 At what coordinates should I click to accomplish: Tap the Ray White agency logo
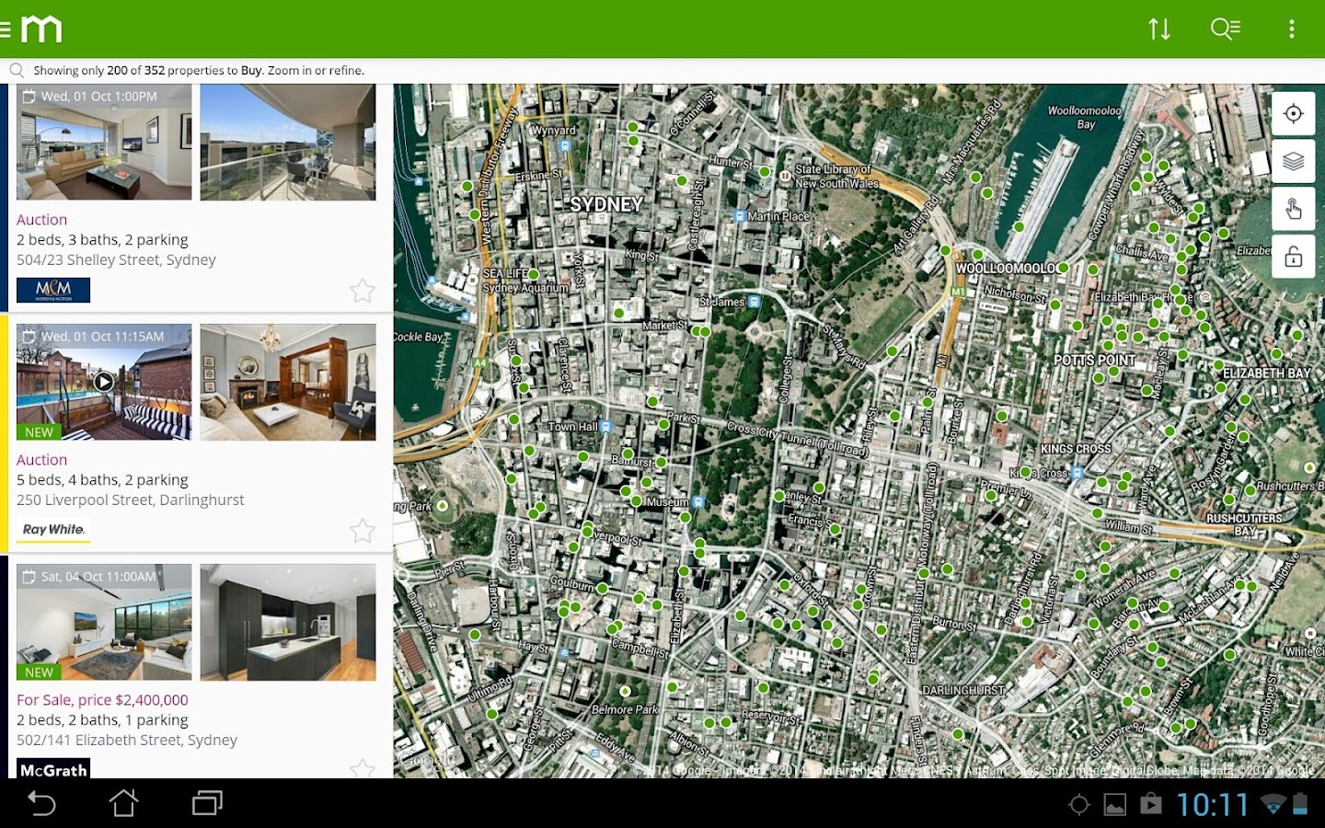coord(52,528)
